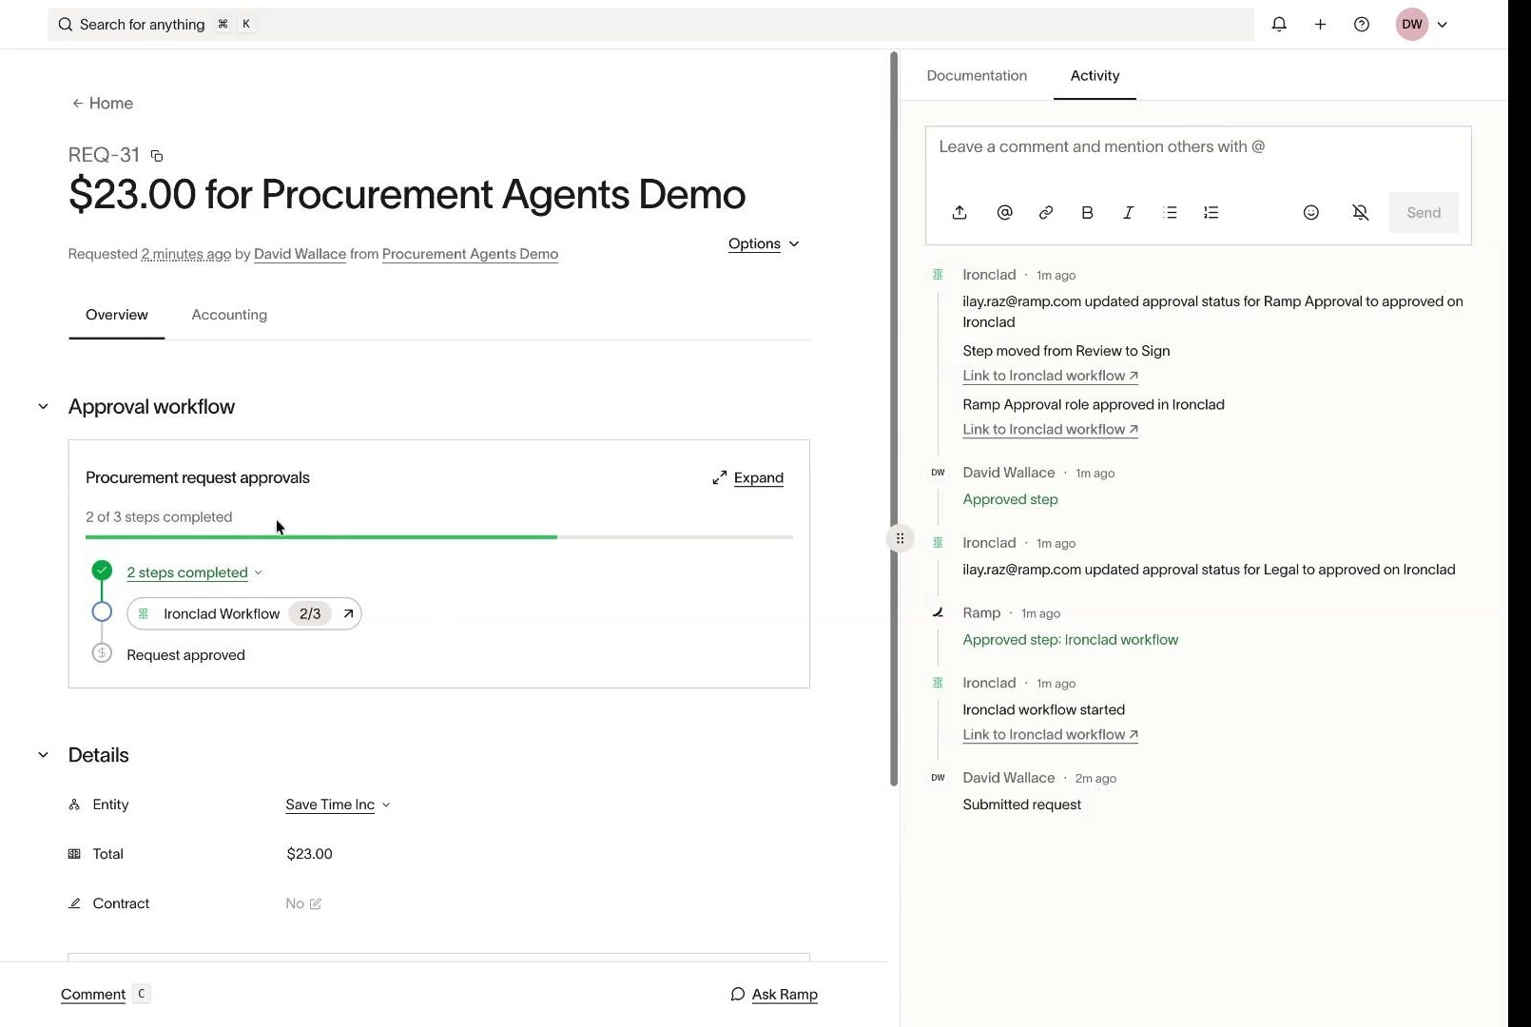Viewport: 1531px width, 1027px height.
Task: Insert a link with the link icon
Action: [x=1046, y=213]
